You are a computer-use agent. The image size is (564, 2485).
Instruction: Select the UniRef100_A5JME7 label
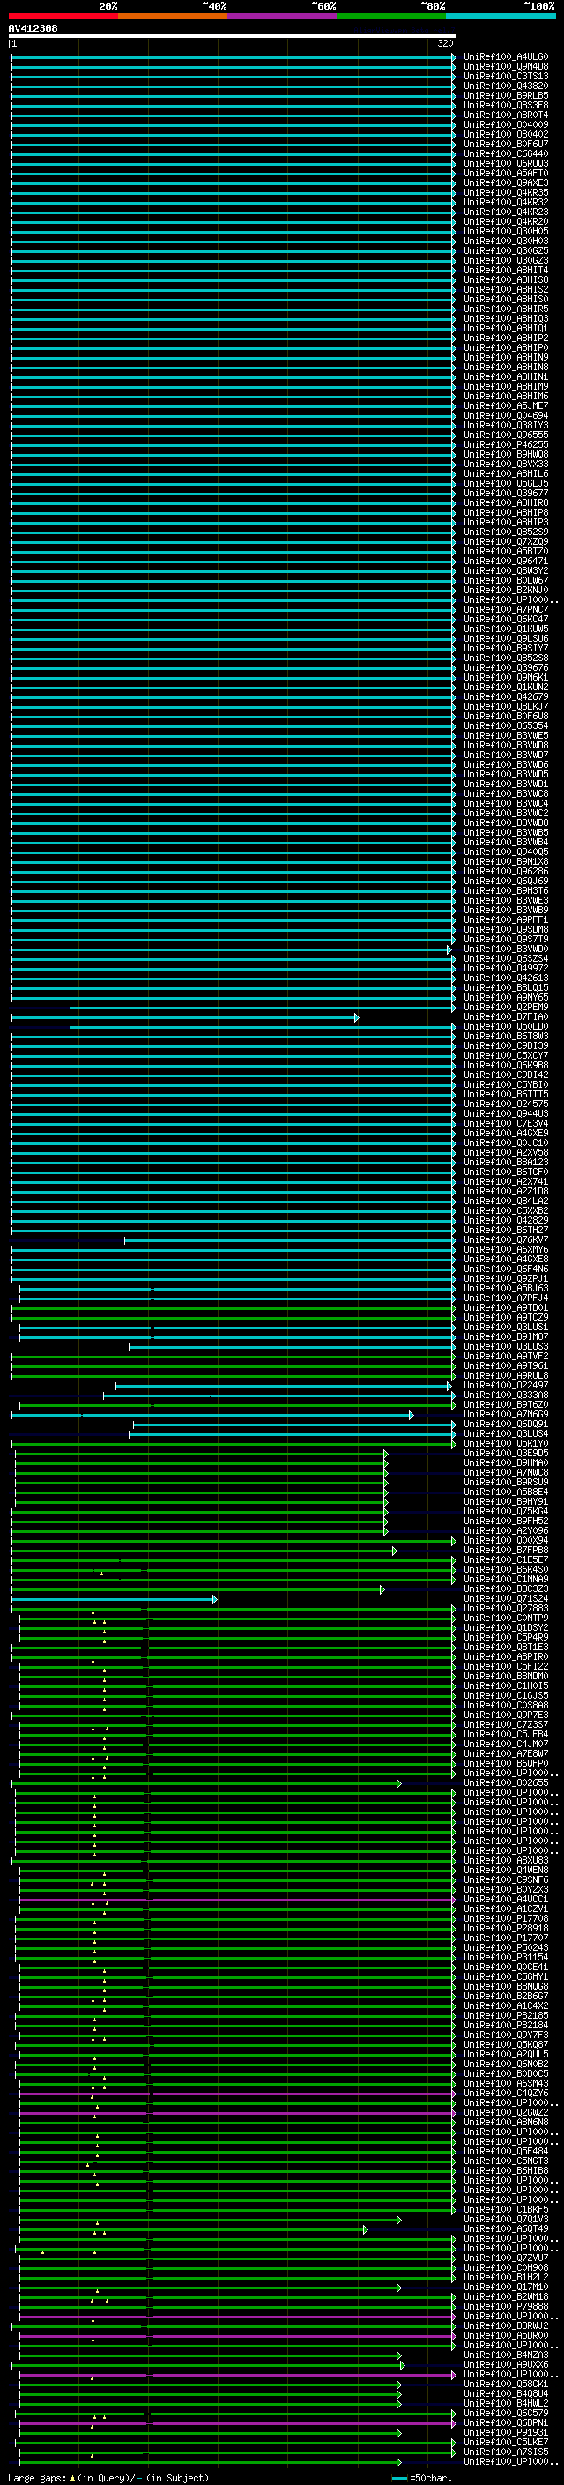tap(506, 405)
